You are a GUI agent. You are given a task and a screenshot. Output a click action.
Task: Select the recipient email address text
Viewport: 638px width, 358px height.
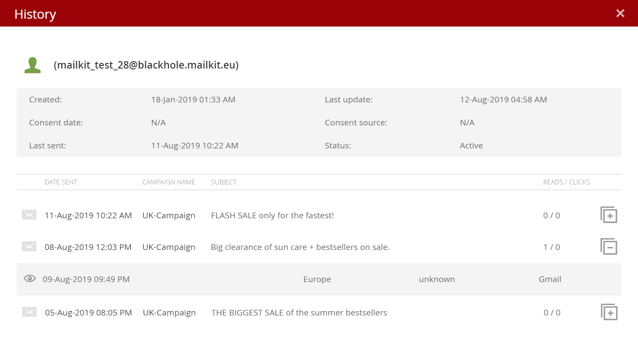tap(146, 65)
